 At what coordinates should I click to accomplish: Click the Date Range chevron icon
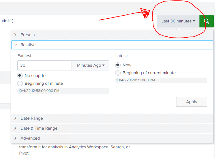pyautogui.click(x=16, y=118)
